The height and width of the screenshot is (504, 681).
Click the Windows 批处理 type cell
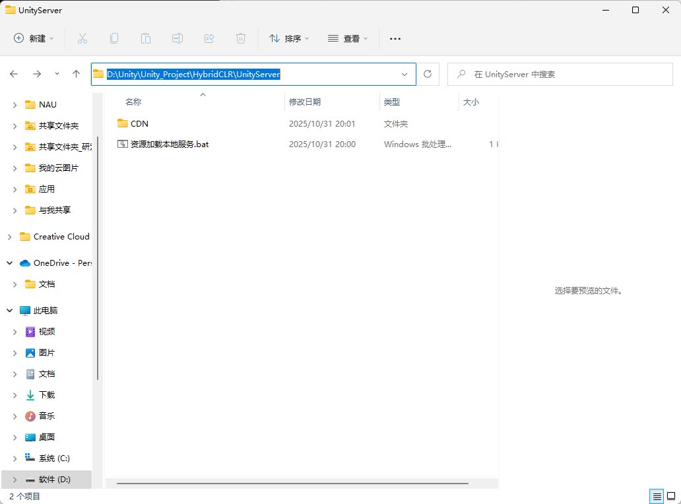[x=417, y=144]
